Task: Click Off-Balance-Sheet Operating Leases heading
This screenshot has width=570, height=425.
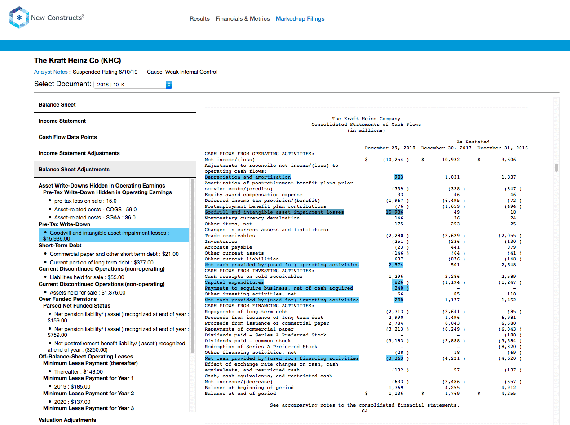Action: 86,357
